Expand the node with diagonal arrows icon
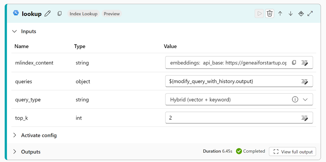The image size is (326, 162). tap(310, 13)
